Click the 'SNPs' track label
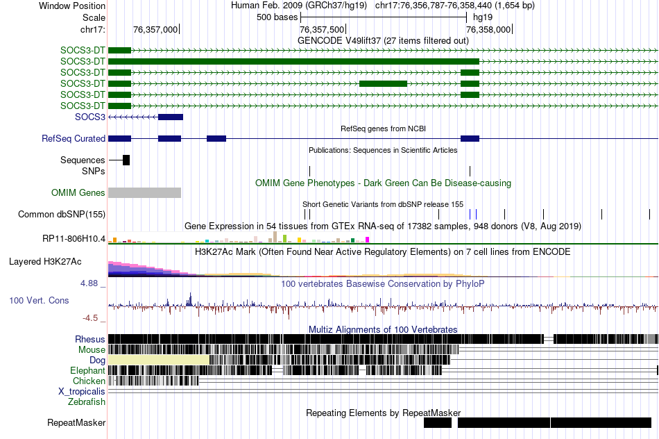Screen dimensions: 659x439 coord(94,172)
